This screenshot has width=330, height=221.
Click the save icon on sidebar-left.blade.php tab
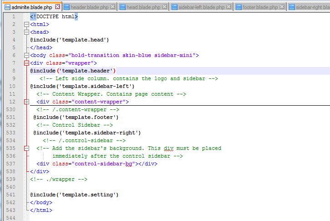pos(175,7)
